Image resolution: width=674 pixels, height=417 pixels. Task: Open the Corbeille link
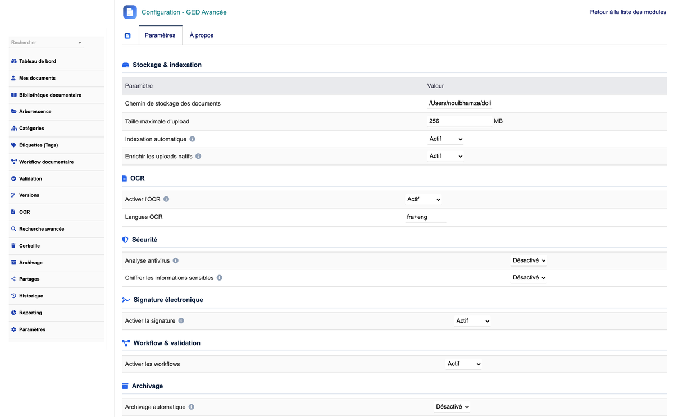tap(29, 246)
